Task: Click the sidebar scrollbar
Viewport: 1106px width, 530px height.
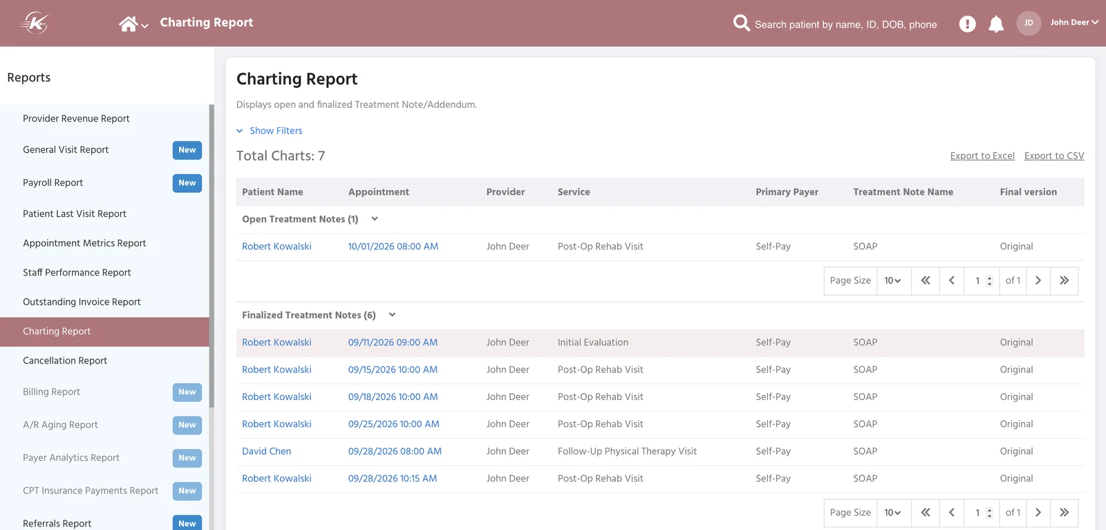Action: click(212, 256)
